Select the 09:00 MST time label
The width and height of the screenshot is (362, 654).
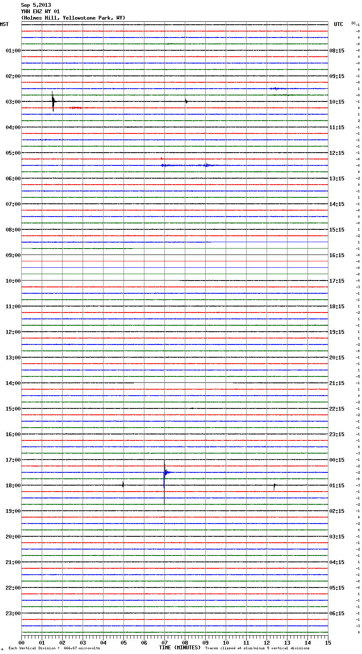click(13, 255)
